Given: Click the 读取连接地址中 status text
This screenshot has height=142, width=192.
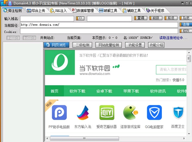Looking at the screenshot, I should pyautogui.click(x=173, y=38).
